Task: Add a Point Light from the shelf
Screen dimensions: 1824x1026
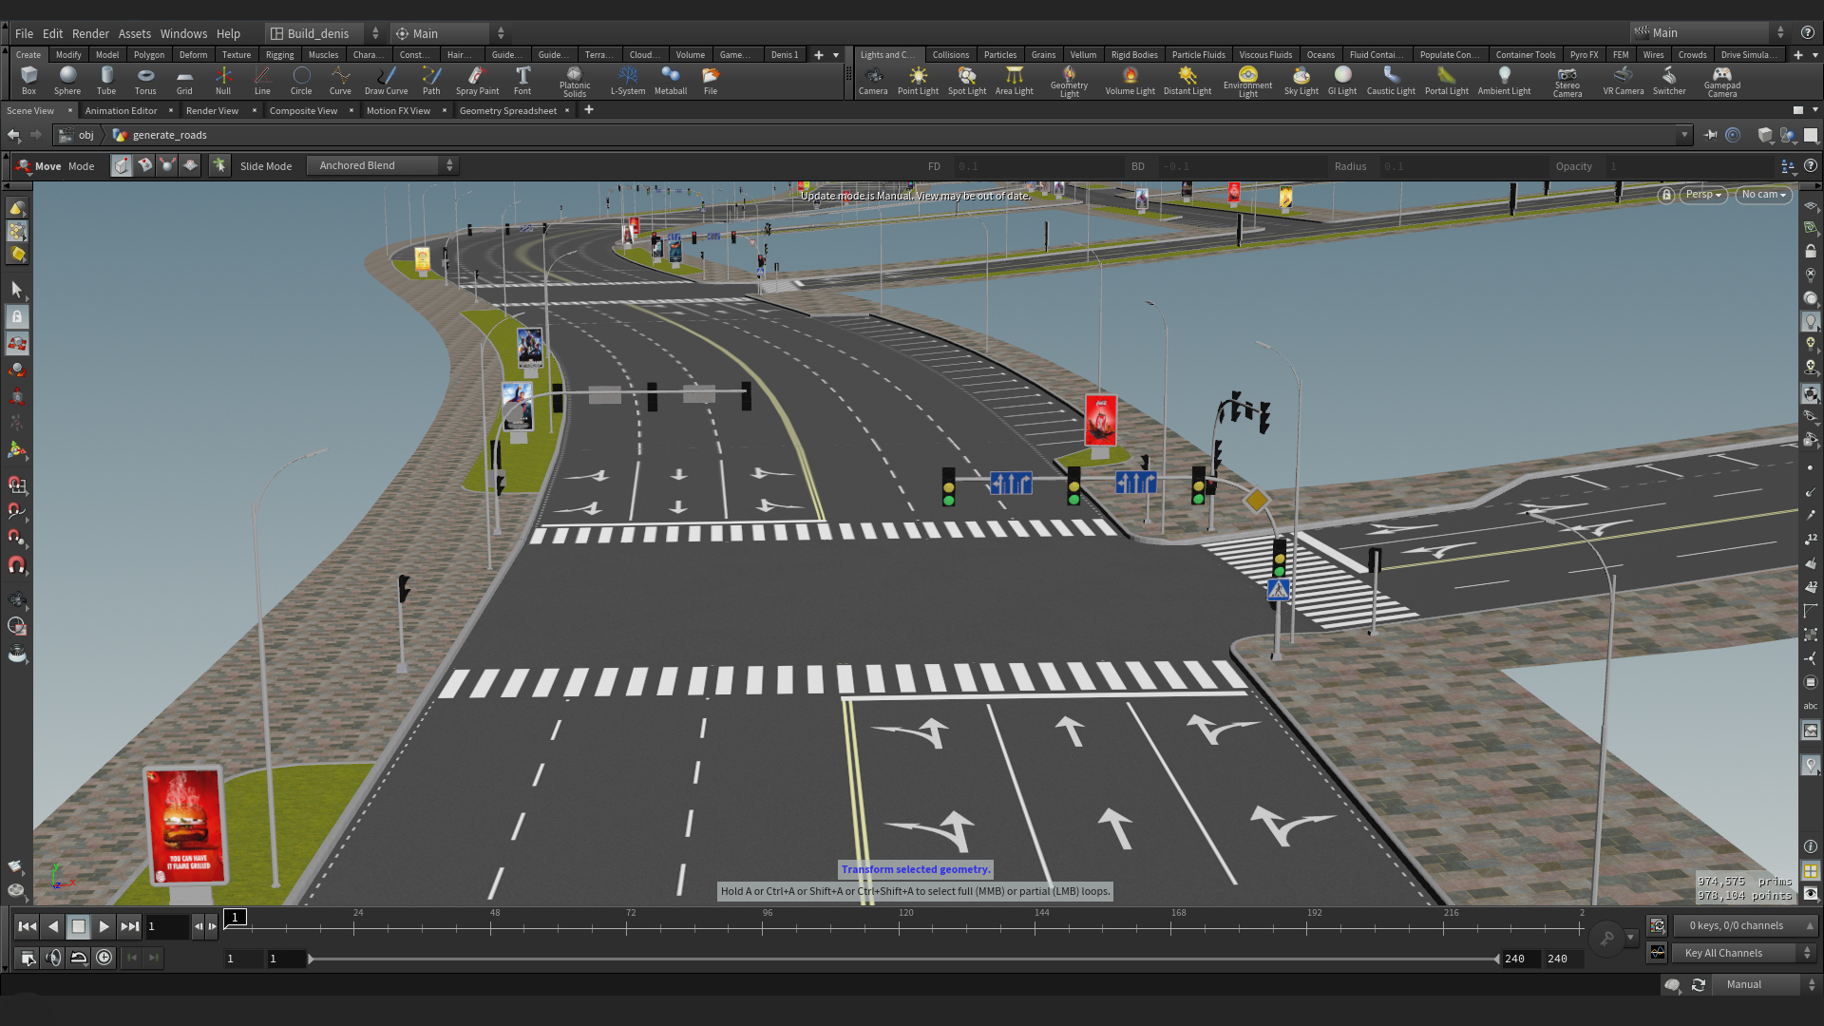Action: pyautogui.click(x=918, y=80)
